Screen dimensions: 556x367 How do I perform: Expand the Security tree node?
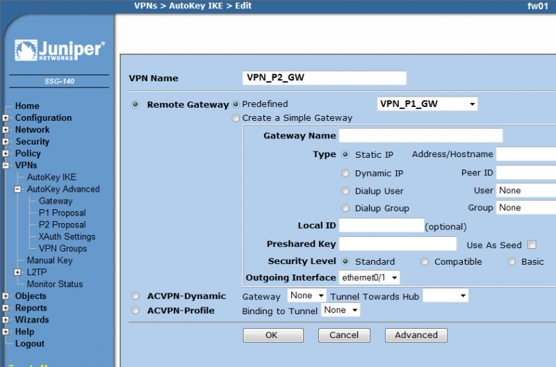pos(6,142)
